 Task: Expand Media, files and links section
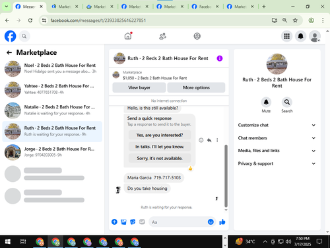tap(277, 151)
